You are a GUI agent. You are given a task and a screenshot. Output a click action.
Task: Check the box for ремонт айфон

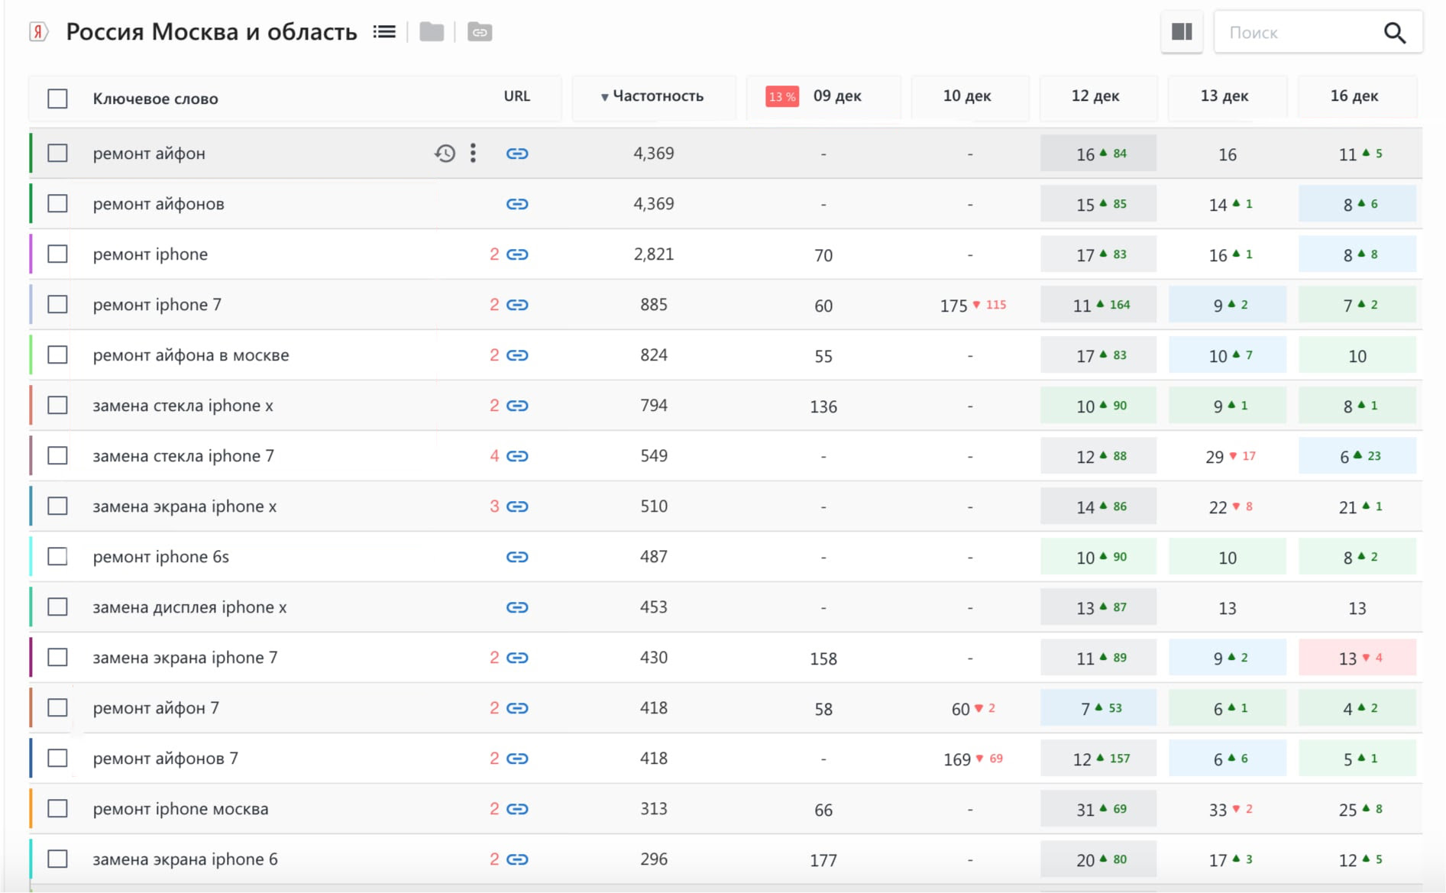pos(57,153)
